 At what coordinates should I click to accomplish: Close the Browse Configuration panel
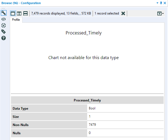(165, 3)
